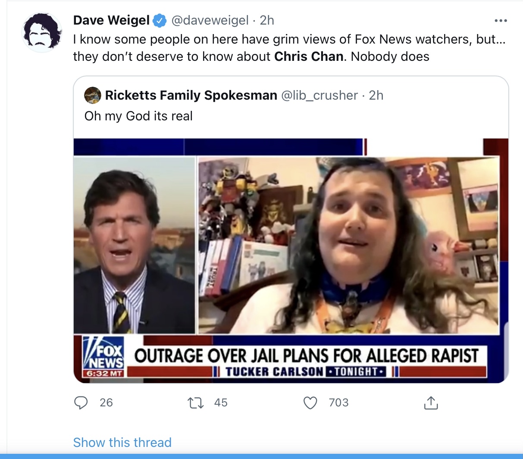The image size is (523, 459).
Task: Click the 45 retweets count
Action: click(221, 402)
